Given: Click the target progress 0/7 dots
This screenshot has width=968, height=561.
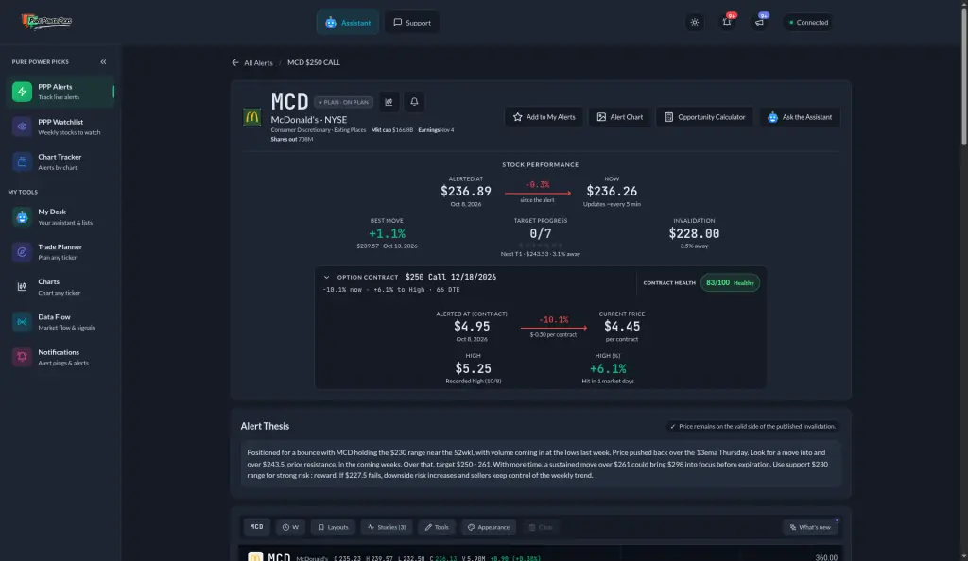Looking at the screenshot, I should coord(540,246).
